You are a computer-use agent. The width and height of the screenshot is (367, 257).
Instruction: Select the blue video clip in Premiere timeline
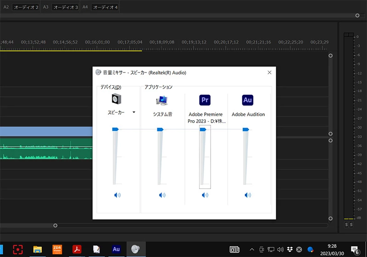tap(46, 131)
